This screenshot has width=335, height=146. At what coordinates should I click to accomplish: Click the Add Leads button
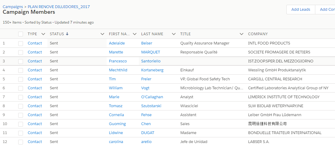click(x=301, y=10)
